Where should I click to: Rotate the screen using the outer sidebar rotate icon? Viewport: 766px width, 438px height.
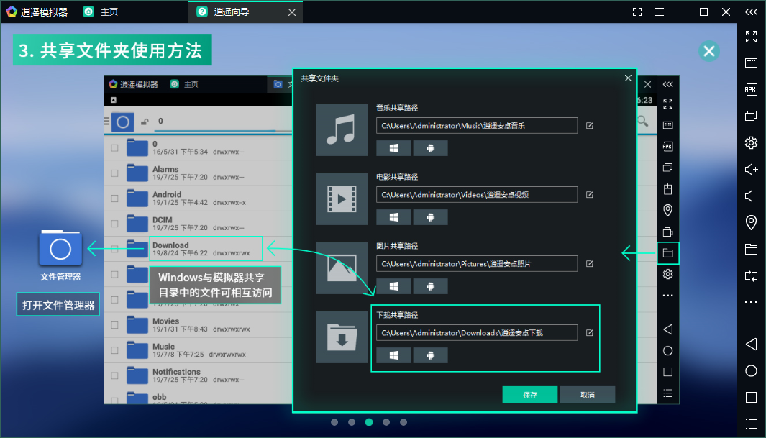pos(751,275)
